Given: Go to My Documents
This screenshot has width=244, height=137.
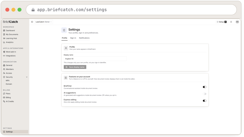Looking at the screenshot, I should click(11, 34).
